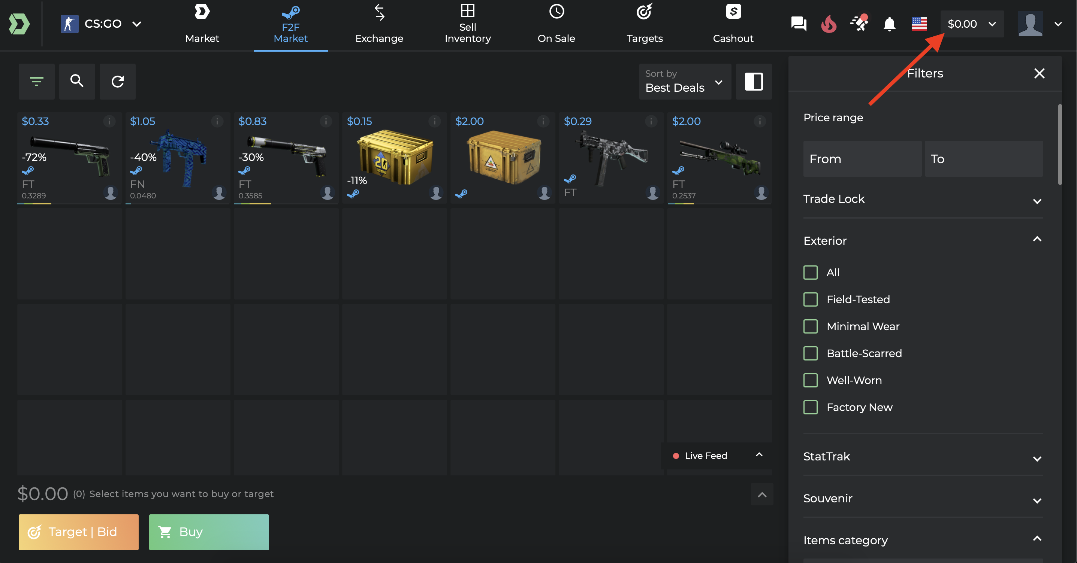Viewport: 1077px width, 563px height.
Task: Toggle the split-panel layout icon
Action: click(x=753, y=81)
